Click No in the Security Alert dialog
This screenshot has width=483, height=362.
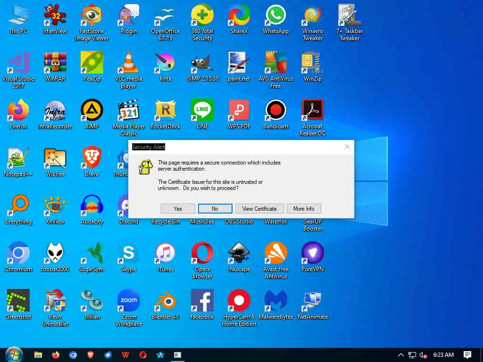[215, 209]
